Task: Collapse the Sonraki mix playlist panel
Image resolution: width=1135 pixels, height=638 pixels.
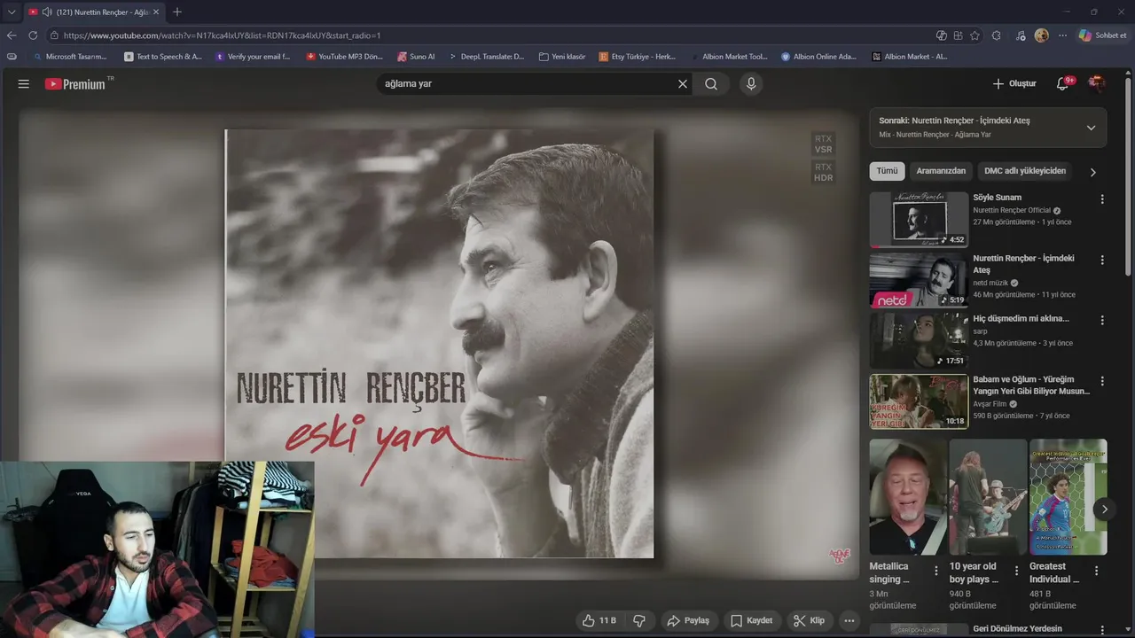Action: tap(1091, 128)
